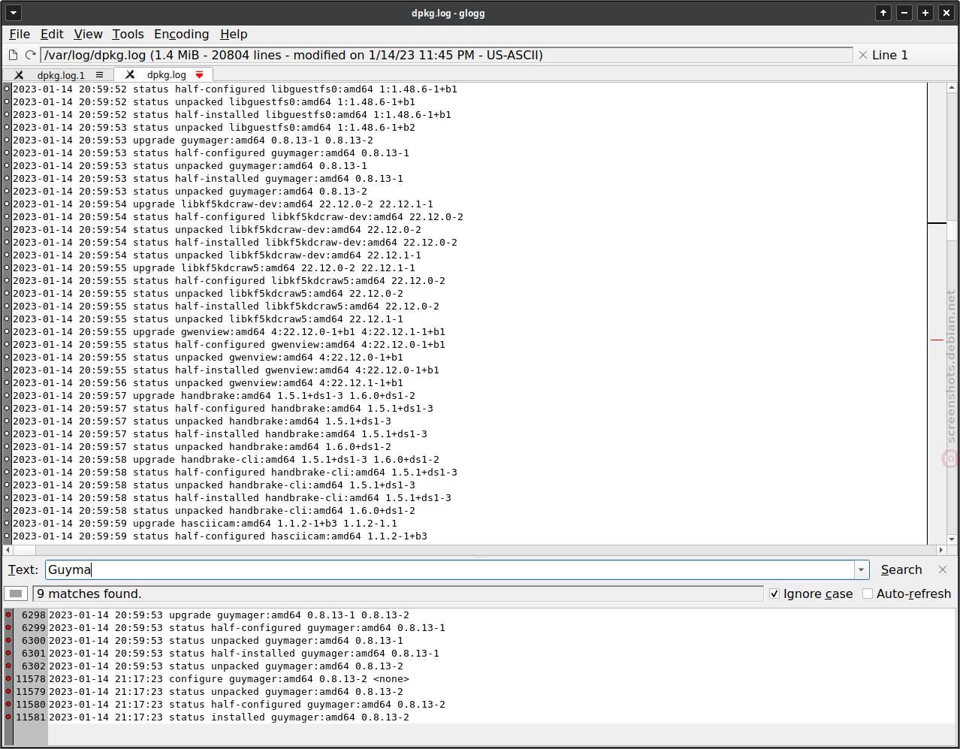This screenshot has height=749, width=960.
Task: Toggle the filtered view visibility button
Action: [x=16, y=593]
